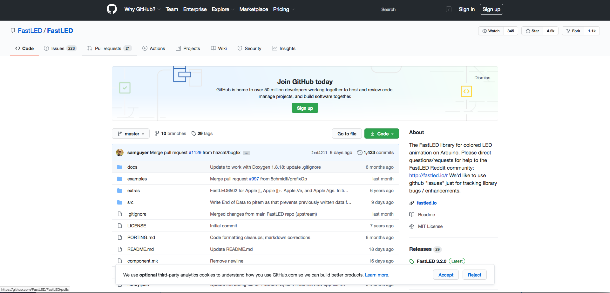Click the GitHub Octocat logo
Image resolution: width=610 pixels, height=293 pixels.
(x=112, y=9)
